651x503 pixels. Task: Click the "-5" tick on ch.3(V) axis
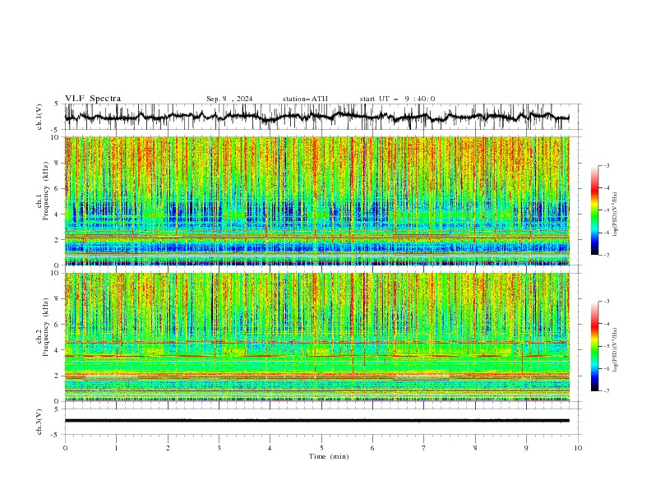pos(56,435)
